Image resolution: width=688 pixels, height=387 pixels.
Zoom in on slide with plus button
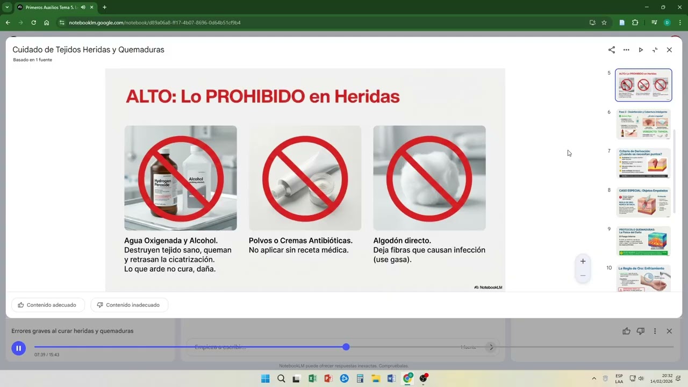583,261
